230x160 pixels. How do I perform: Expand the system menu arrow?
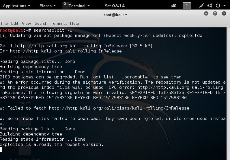[x=225, y=6]
